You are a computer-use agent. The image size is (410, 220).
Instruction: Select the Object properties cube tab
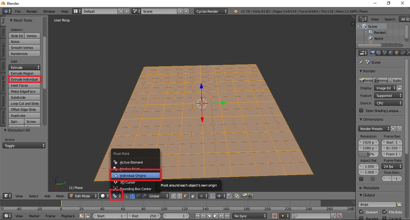click(397, 53)
